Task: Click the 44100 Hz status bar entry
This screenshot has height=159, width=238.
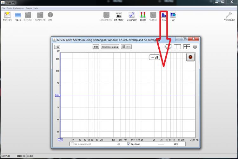Action: [x=21, y=156]
